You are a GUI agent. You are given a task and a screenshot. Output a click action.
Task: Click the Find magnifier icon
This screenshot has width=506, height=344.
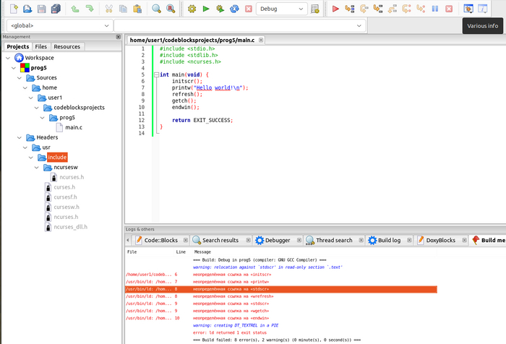[156, 9]
